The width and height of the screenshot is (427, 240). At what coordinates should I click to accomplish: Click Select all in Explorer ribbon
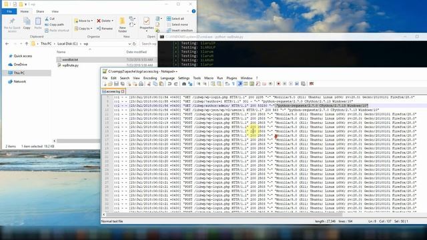point(175,19)
